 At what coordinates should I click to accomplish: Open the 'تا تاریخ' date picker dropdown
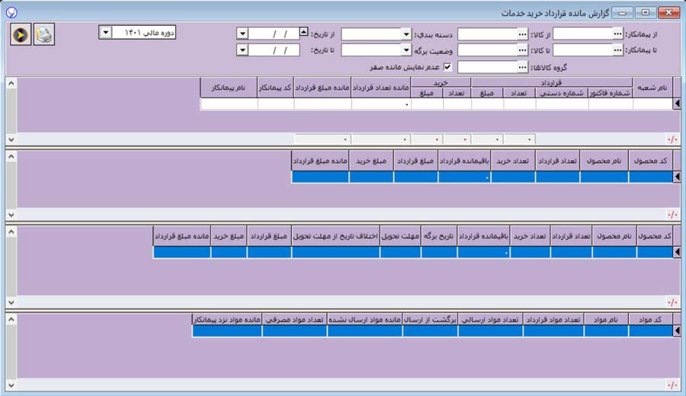point(242,50)
